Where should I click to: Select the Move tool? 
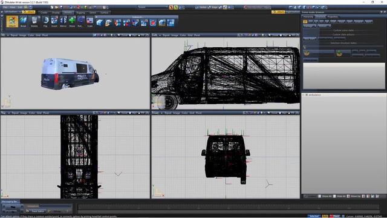point(72,21)
